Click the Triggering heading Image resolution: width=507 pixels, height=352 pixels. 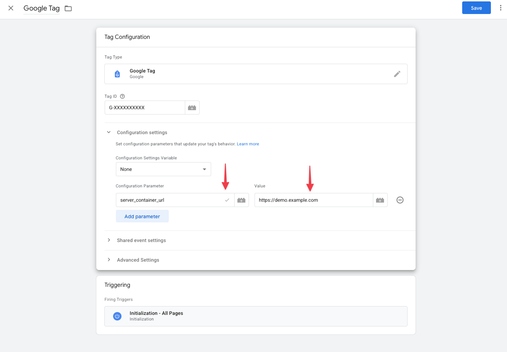pos(117,285)
